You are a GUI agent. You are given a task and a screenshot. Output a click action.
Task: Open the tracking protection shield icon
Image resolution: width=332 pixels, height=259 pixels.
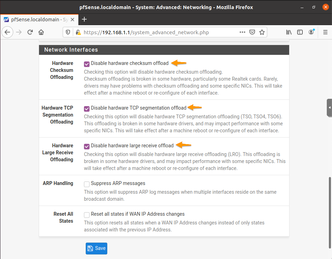pos(68,32)
